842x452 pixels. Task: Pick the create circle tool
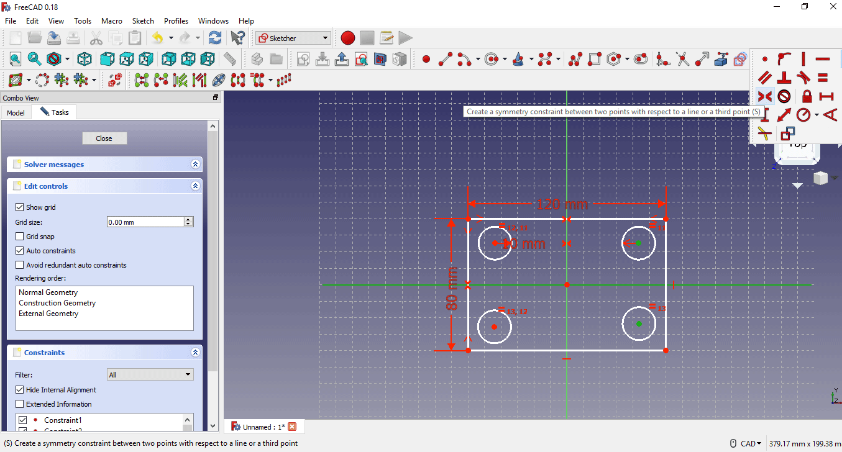(x=492, y=59)
